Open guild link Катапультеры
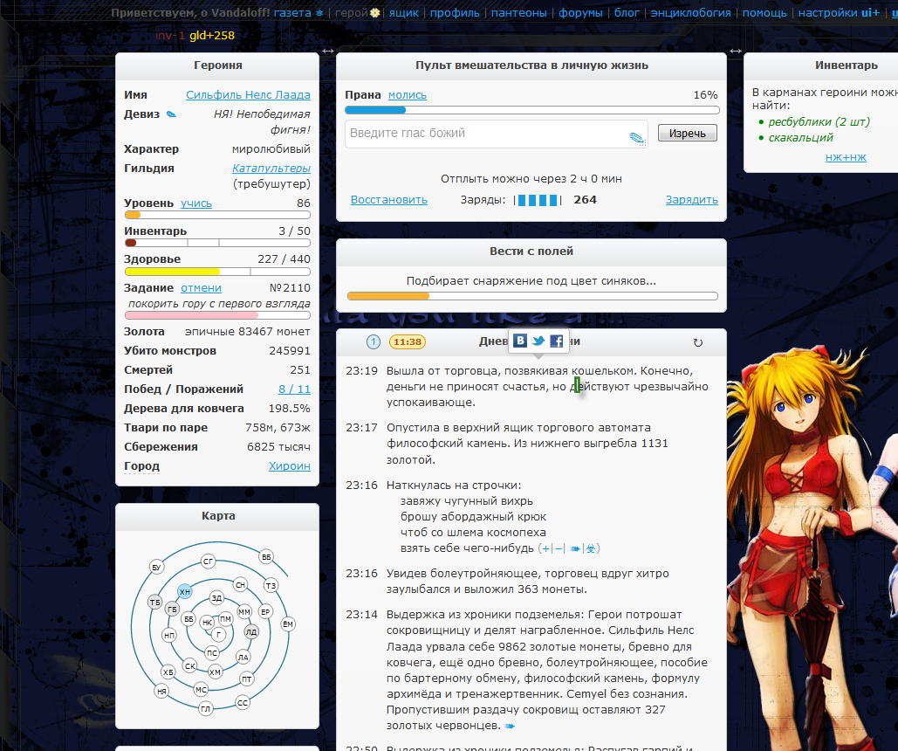The image size is (898, 751). point(271,169)
